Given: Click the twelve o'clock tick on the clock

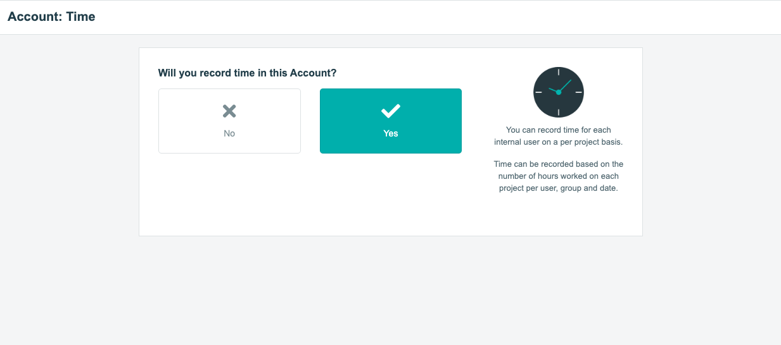Looking at the screenshot, I should click(559, 72).
